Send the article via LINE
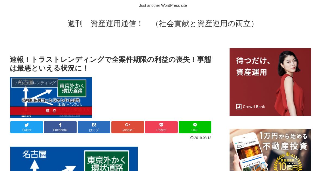This screenshot has width=326, height=171. pos(195,127)
